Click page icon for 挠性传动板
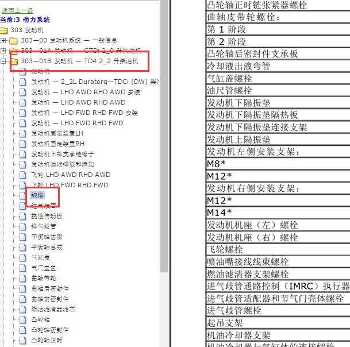 (23, 216)
